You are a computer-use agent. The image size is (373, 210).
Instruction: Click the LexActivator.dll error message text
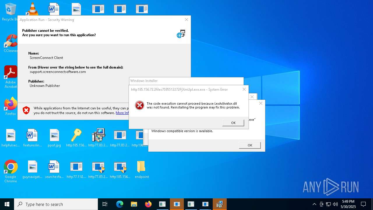pos(193,105)
